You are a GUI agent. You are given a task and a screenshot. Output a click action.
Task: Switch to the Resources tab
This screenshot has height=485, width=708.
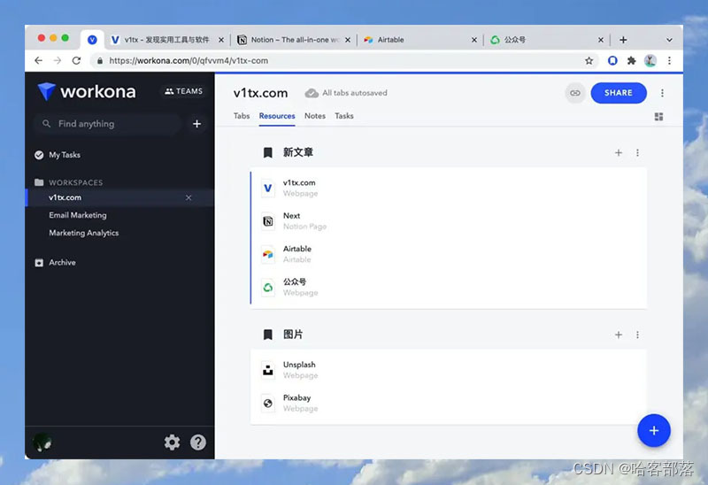(x=277, y=116)
